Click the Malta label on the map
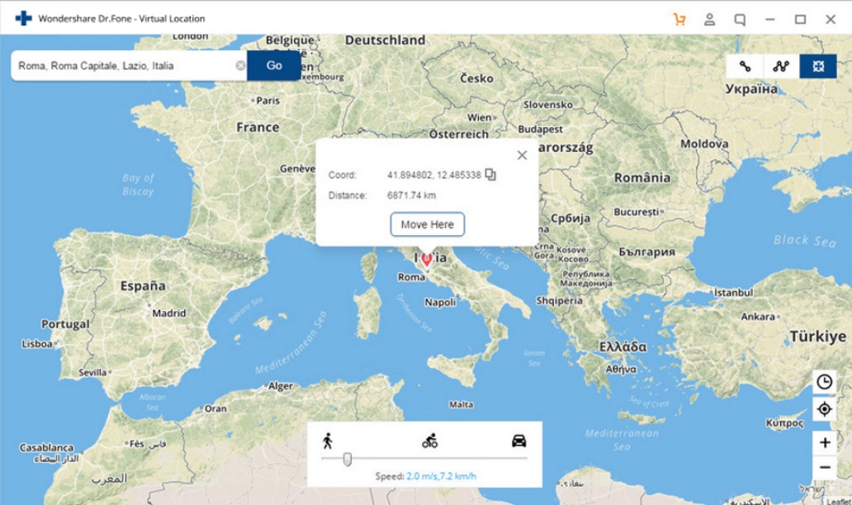 [461, 404]
